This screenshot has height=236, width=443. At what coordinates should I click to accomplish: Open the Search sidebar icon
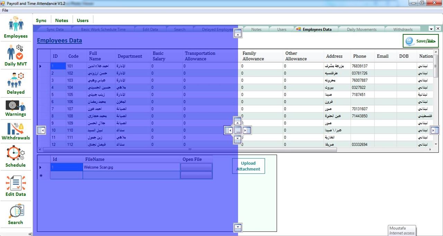tap(16, 215)
